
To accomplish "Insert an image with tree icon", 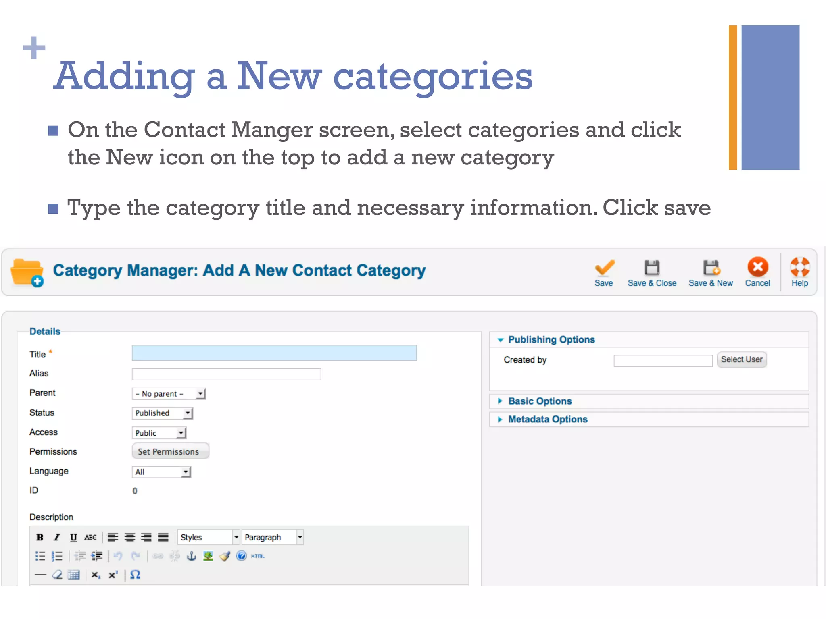I will coord(208,556).
